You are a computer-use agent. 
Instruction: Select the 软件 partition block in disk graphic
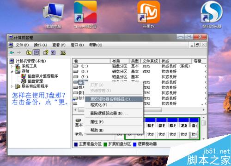point(151,128)
